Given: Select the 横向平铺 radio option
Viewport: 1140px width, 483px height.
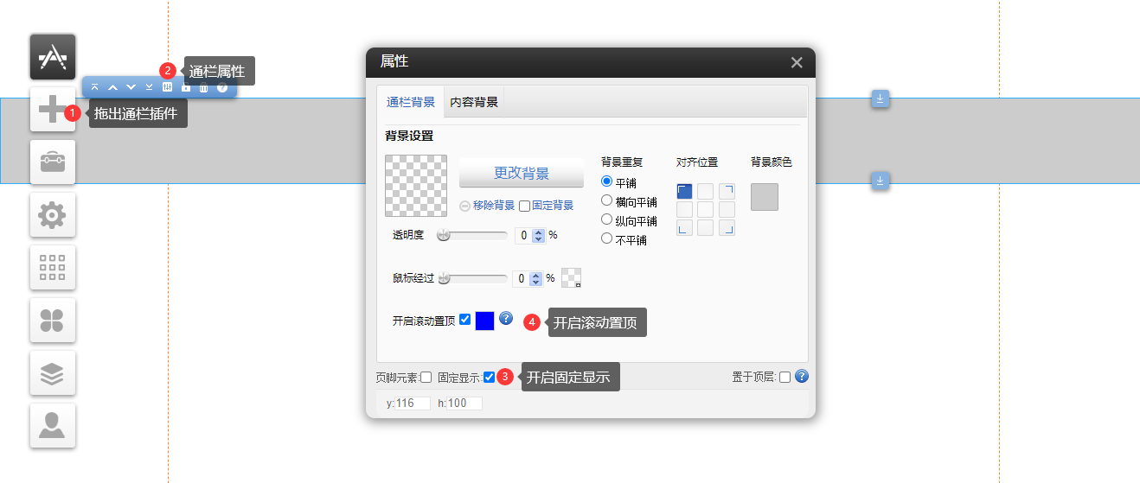Looking at the screenshot, I should [607, 200].
